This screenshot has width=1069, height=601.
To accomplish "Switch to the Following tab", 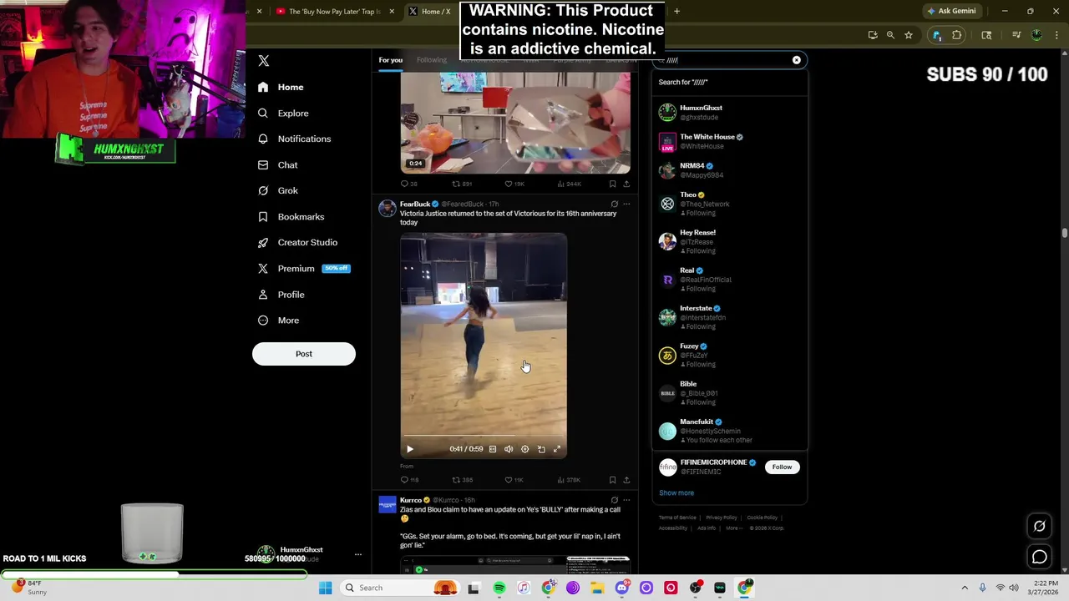I will [432, 60].
